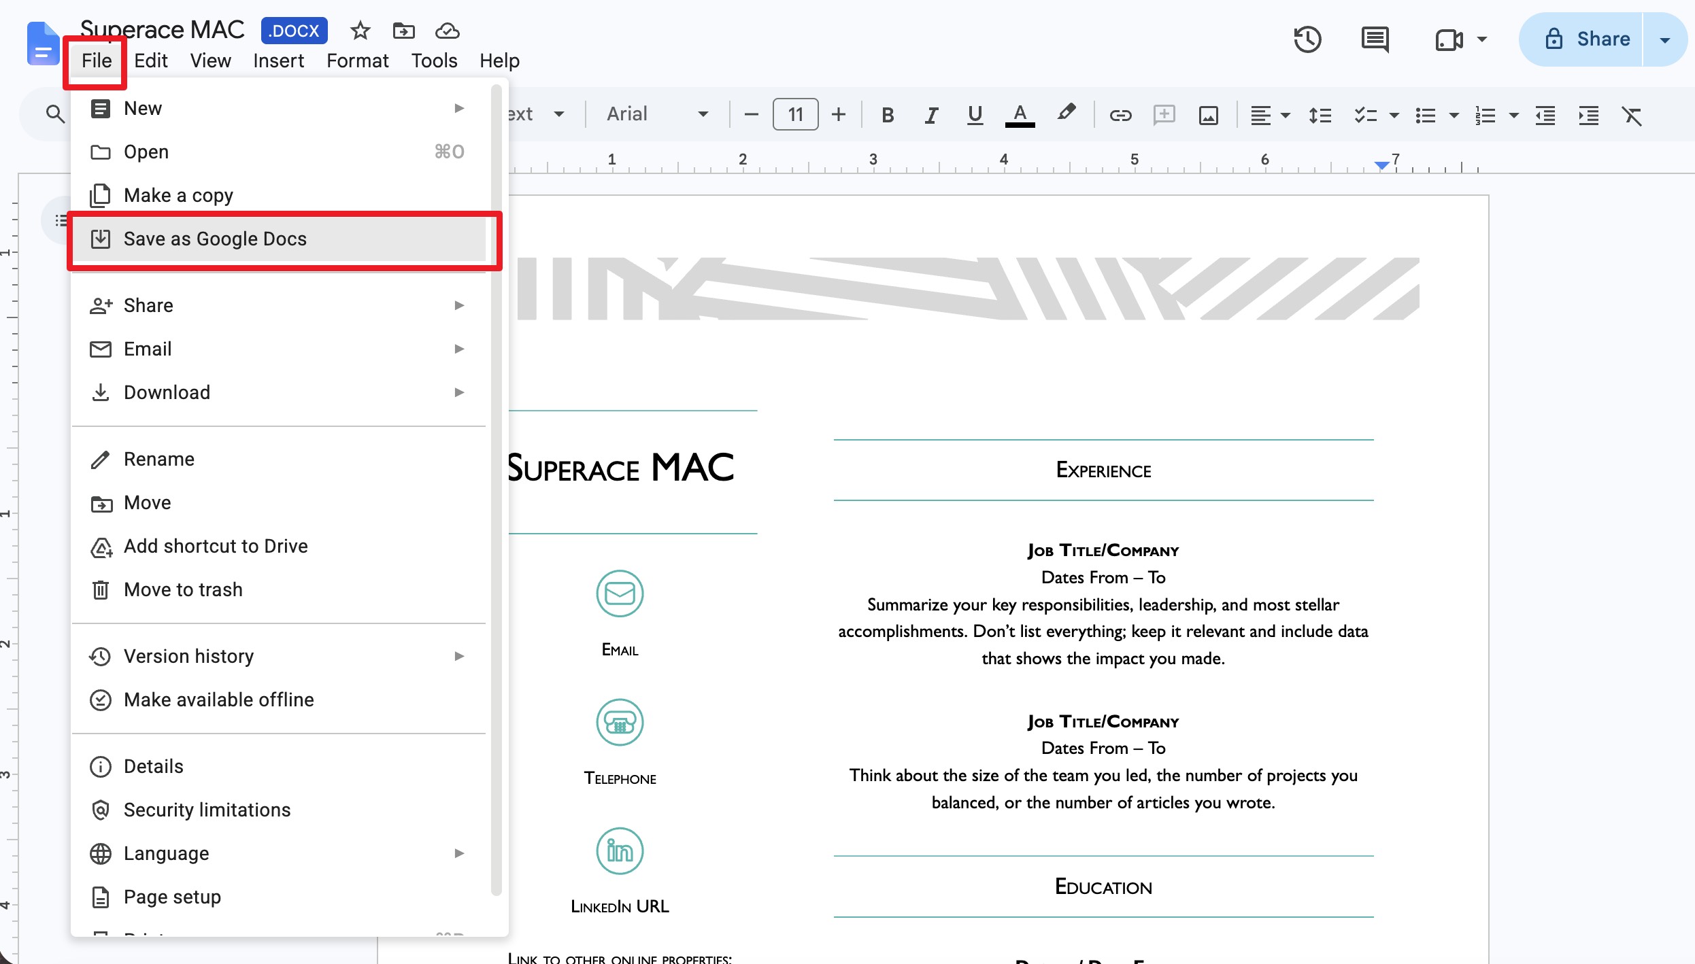Image resolution: width=1695 pixels, height=964 pixels.
Task: Click the move-to-folder icon beside the title
Action: (403, 31)
